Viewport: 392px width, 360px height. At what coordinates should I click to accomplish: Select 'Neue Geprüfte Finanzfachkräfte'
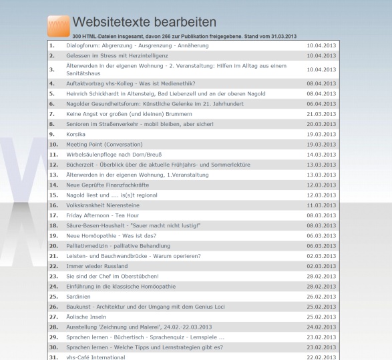(108, 185)
